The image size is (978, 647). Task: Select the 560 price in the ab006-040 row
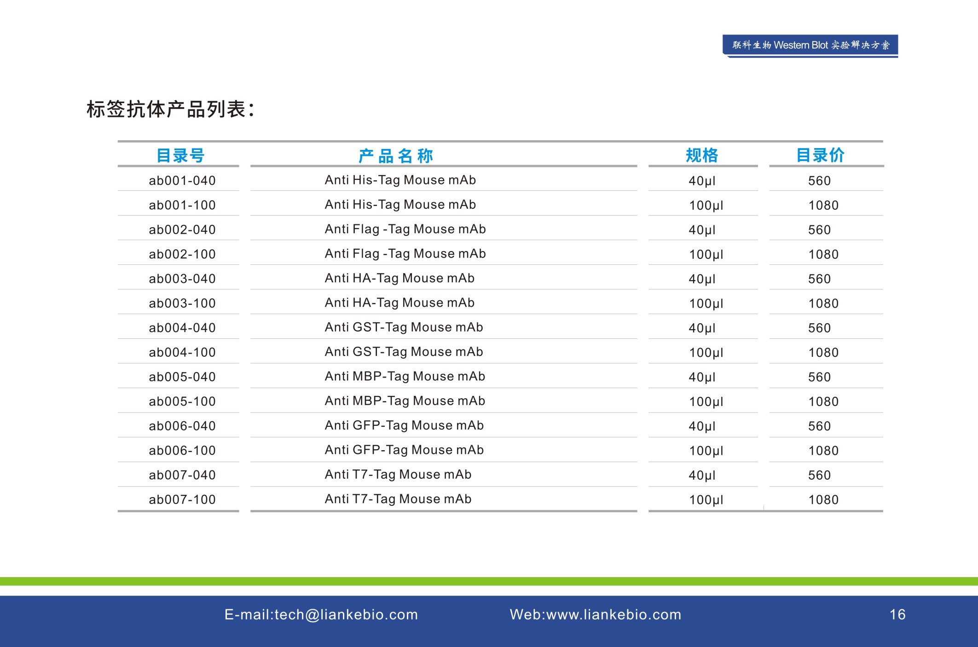(819, 426)
